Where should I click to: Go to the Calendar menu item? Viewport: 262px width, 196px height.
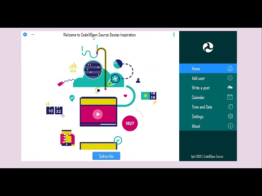(208, 97)
